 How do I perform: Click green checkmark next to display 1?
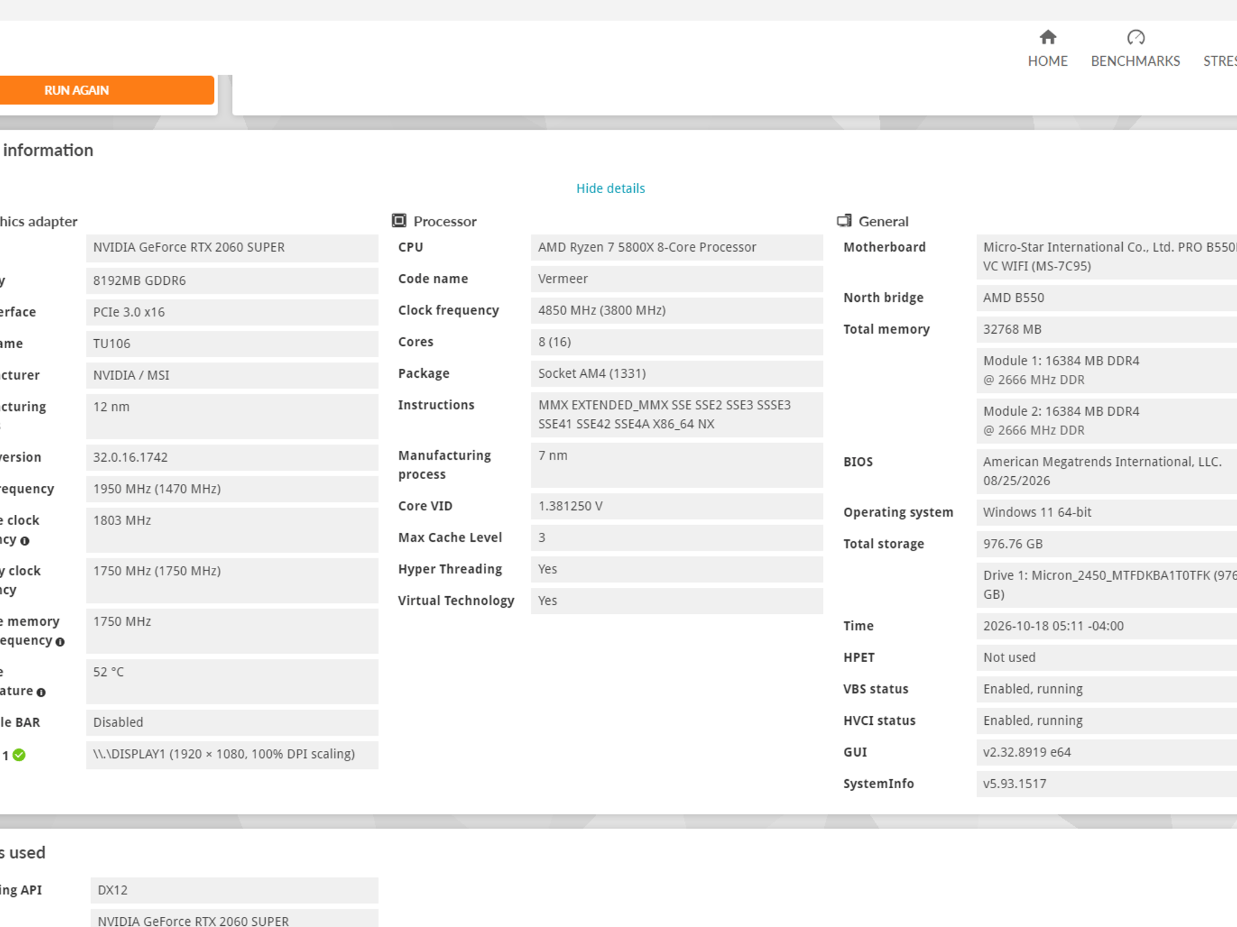pos(19,755)
